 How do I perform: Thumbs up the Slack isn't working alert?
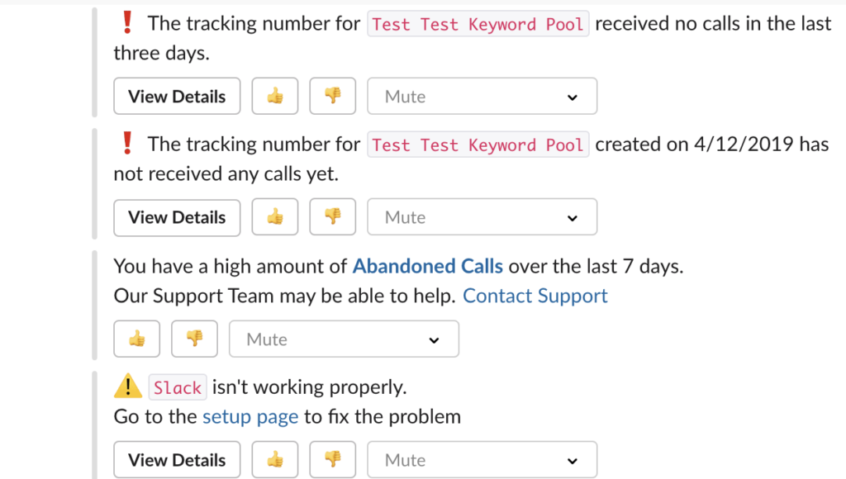(x=274, y=459)
